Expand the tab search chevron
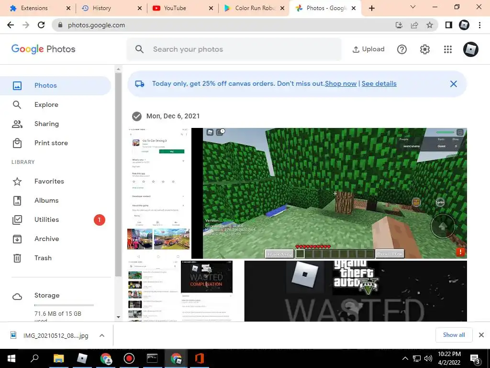490x368 pixels. [413, 7]
